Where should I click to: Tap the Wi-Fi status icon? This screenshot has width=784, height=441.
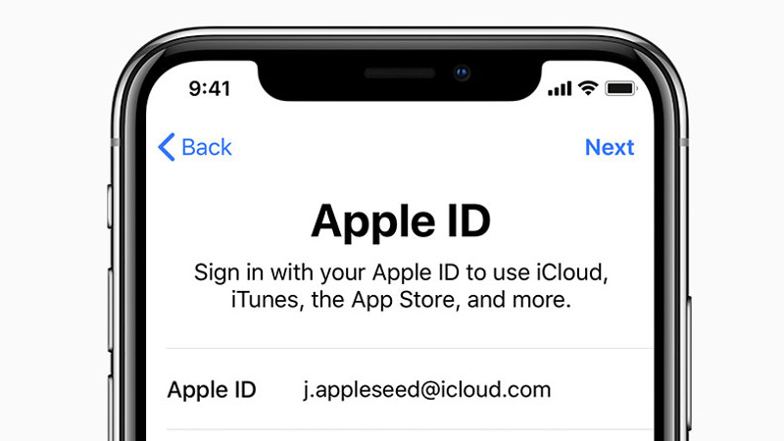coord(588,88)
